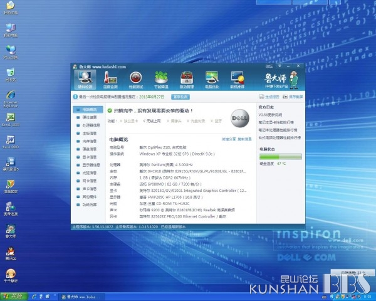Open the 电脑优化 PC optimization tool
This screenshot has height=301, width=376.
(212, 80)
